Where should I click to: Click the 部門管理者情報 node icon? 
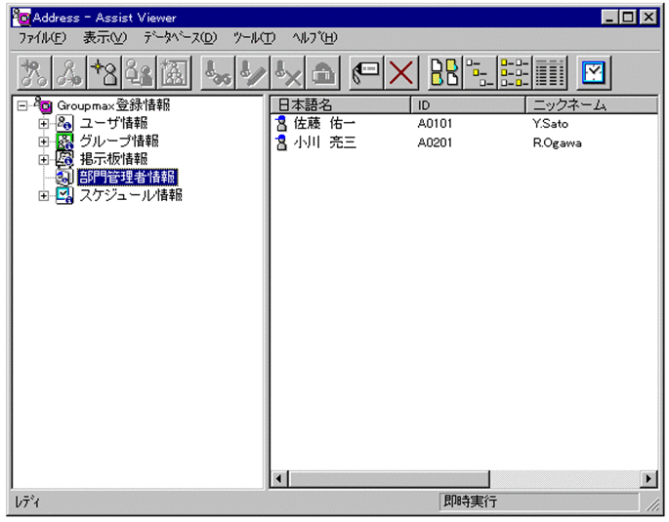pos(64,178)
